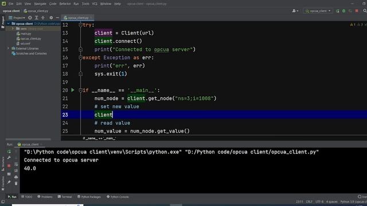Collapse the except block fold marker line 16
The width and height of the screenshot is (367, 206).
click(x=80, y=57)
